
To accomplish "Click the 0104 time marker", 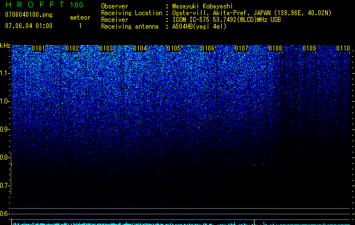I will (140, 48).
